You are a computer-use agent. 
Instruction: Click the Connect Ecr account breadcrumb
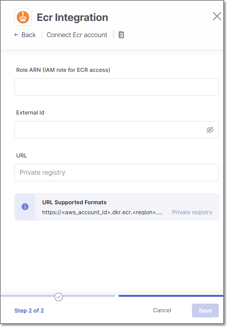tap(77, 35)
